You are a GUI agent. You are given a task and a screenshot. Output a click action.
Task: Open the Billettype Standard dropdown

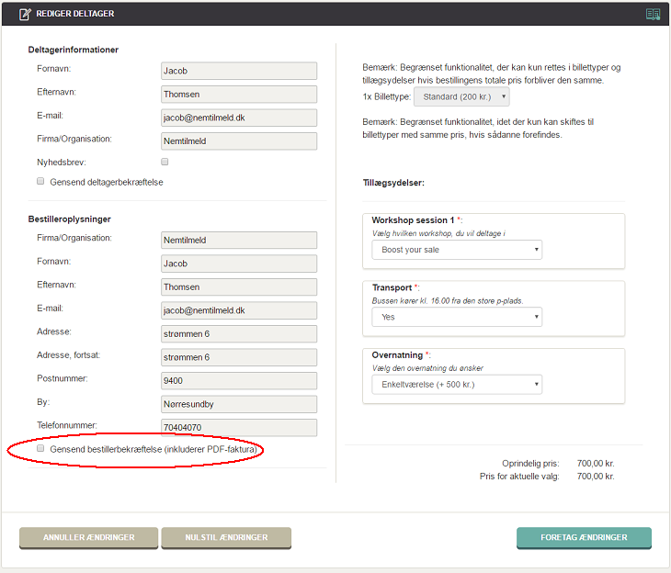461,96
